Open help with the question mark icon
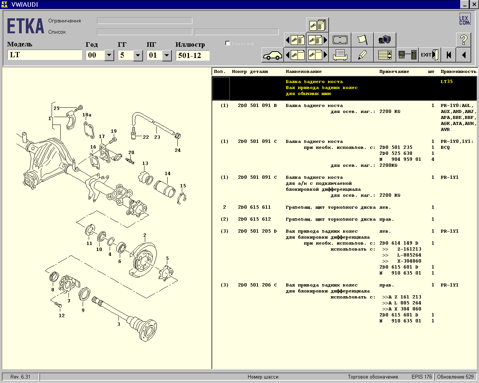This screenshot has width=479, height=383. (x=463, y=40)
